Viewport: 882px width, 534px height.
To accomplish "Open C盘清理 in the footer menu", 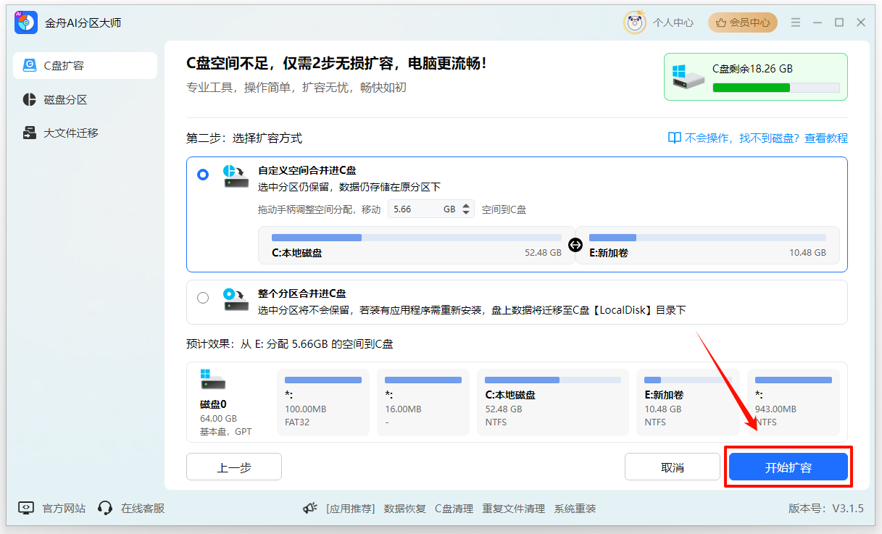I will point(456,508).
